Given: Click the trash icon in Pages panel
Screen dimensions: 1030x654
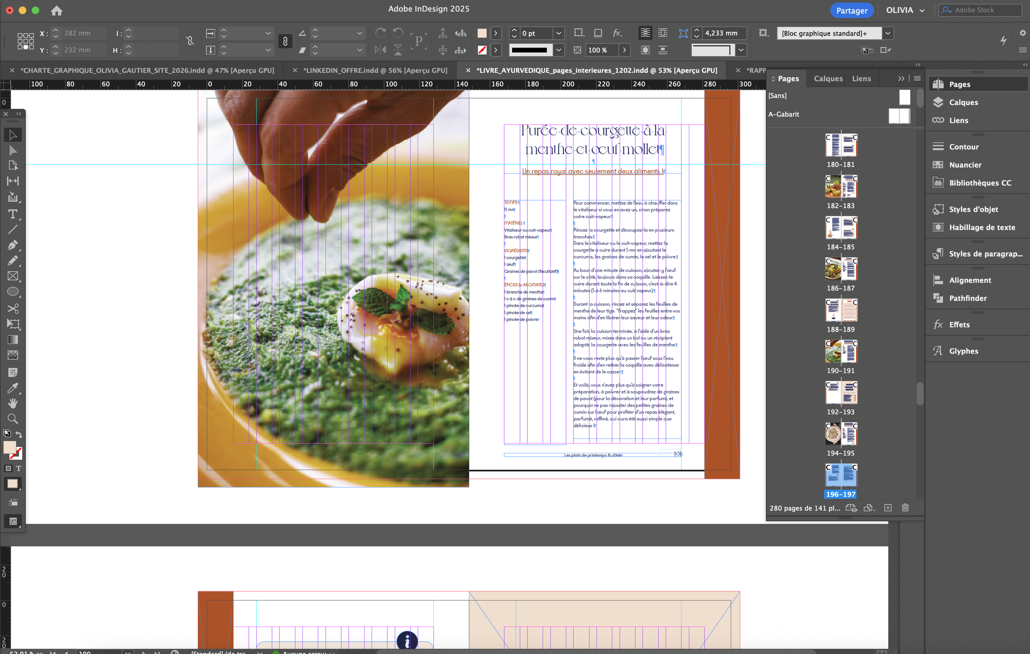Looking at the screenshot, I should click(x=905, y=508).
